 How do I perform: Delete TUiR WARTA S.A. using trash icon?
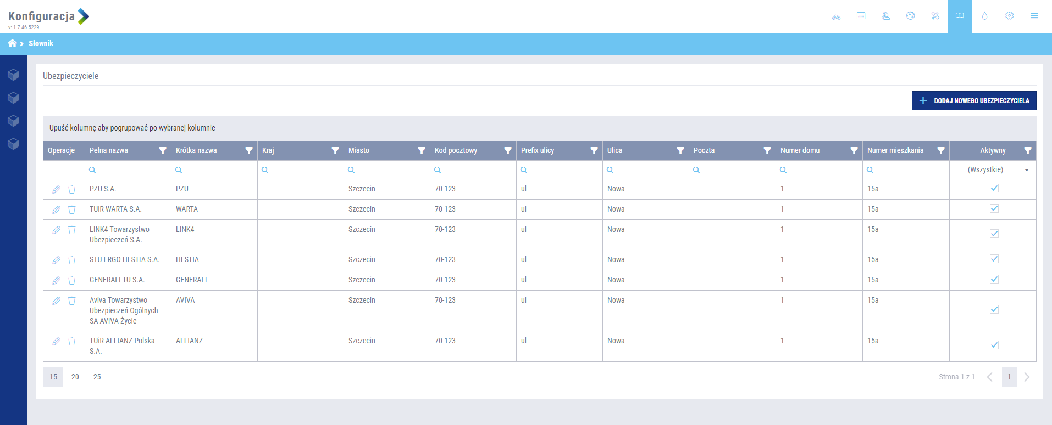tap(72, 209)
